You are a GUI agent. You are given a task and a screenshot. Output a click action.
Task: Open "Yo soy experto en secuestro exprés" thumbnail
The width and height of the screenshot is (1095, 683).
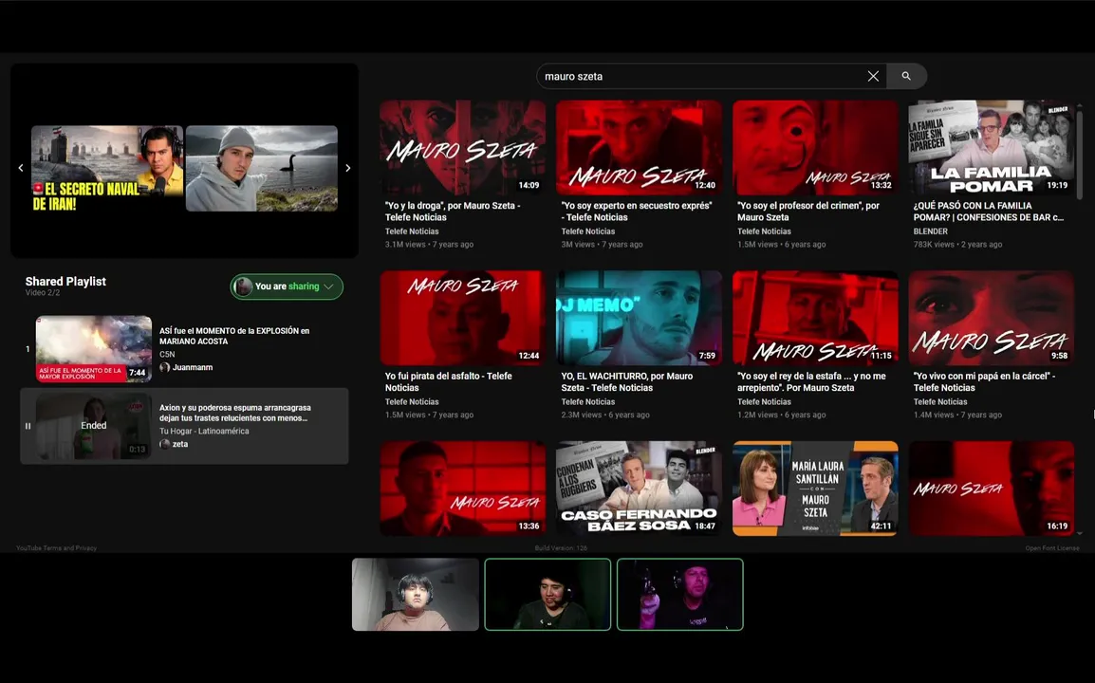[x=639, y=147]
